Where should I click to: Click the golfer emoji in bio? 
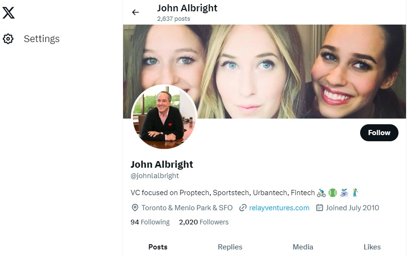[x=355, y=193]
